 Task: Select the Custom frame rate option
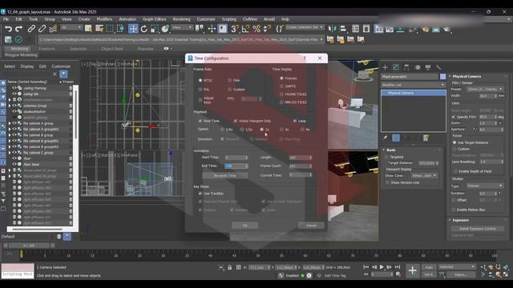pyautogui.click(x=230, y=89)
